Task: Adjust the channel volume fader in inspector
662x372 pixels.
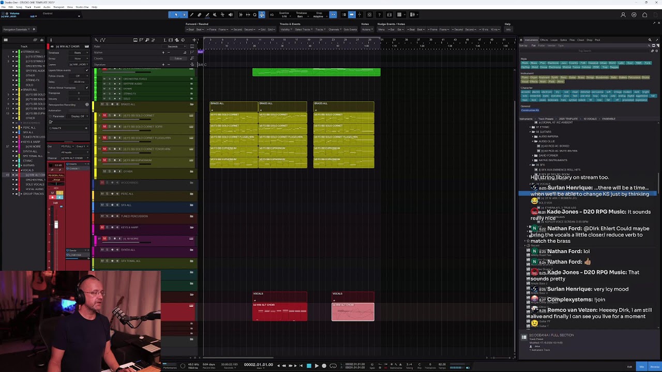Action: tap(56, 225)
